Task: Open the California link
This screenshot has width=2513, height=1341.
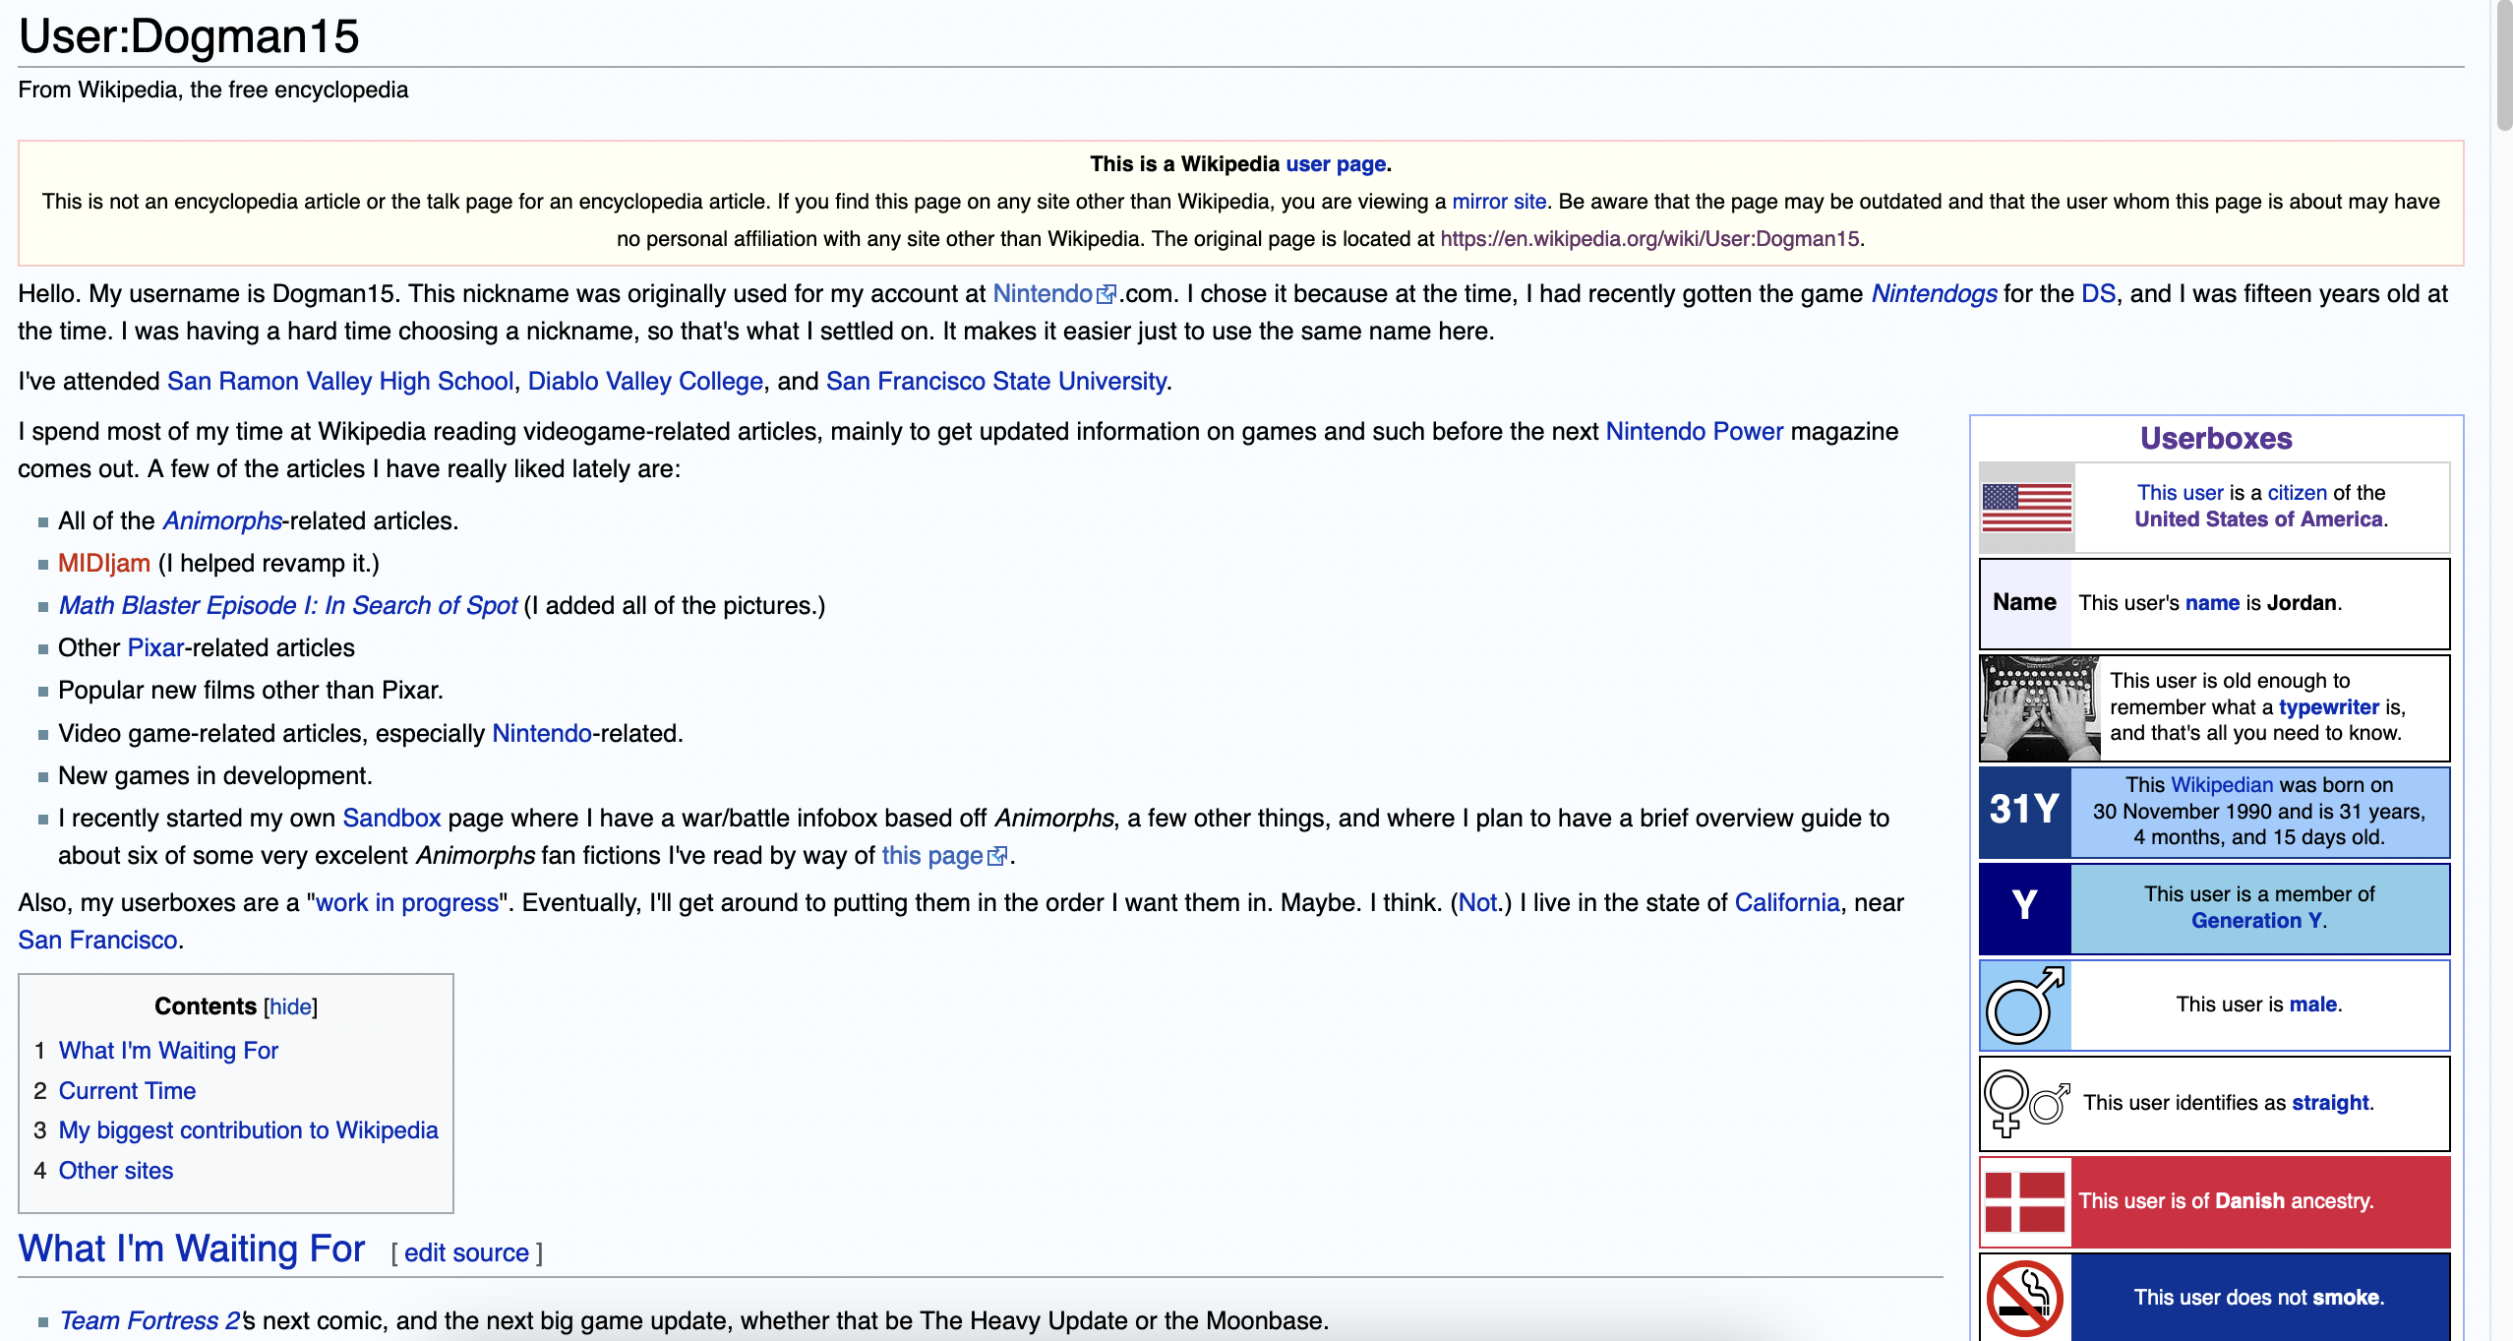Action: point(1787,903)
